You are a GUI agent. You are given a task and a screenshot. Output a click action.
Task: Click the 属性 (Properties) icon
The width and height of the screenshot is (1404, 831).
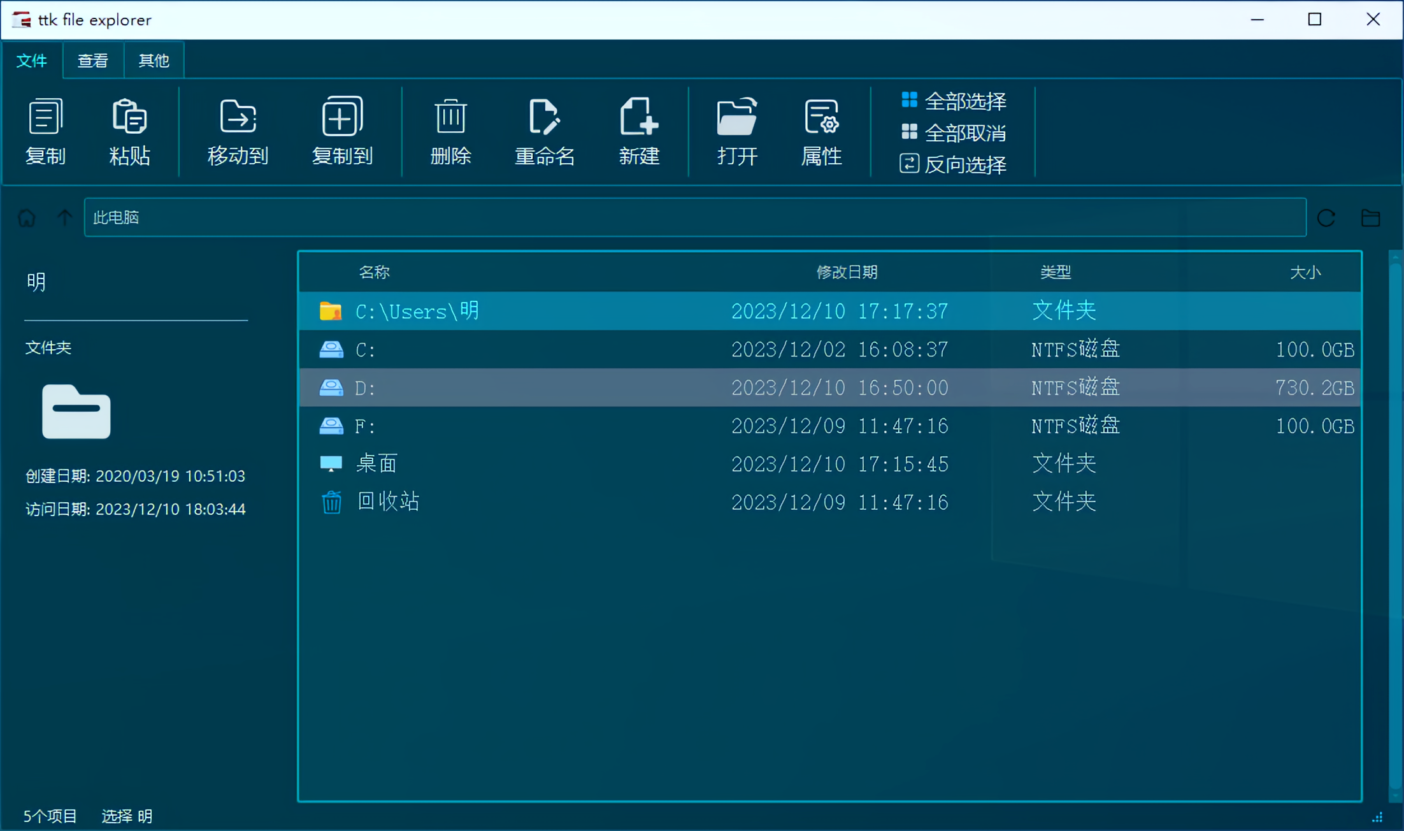pos(821,117)
